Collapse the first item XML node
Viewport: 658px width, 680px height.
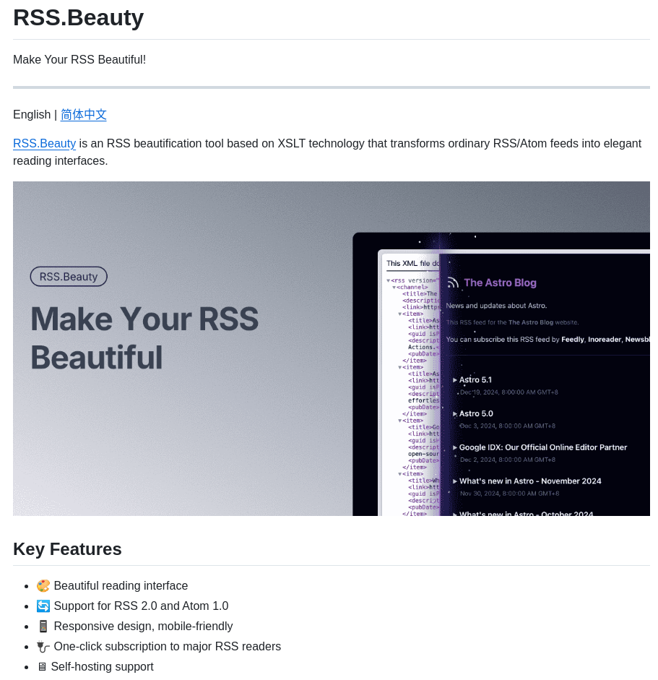[400, 313]
